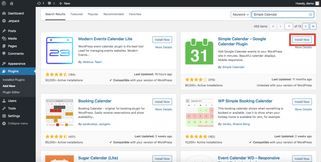Image resolution: width=321 pixels, height=162 pixels.
Task: Click the Pages sidebar icon
Action: coord(4,46)
